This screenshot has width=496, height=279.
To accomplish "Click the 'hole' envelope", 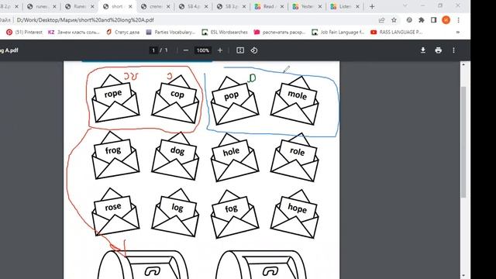I will point(234,157).
